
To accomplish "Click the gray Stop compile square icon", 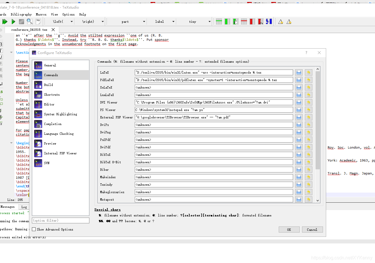I will tap(22, 22).
